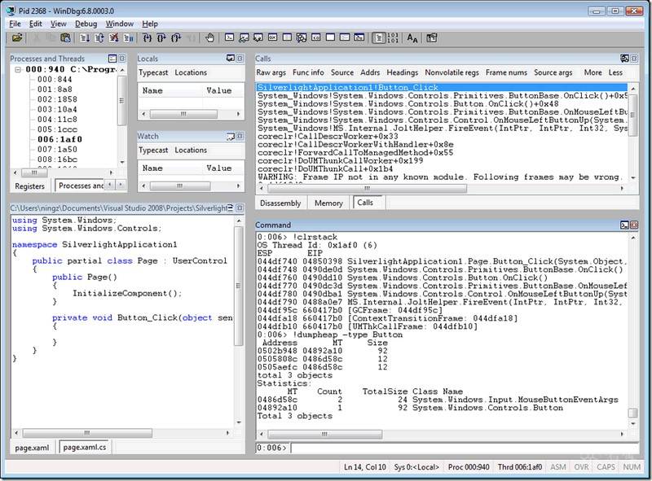Click Command output scroll-down arrow
The width and height of the screenshot is (652, 481).
pyautogui.click(x=633, y=423)
